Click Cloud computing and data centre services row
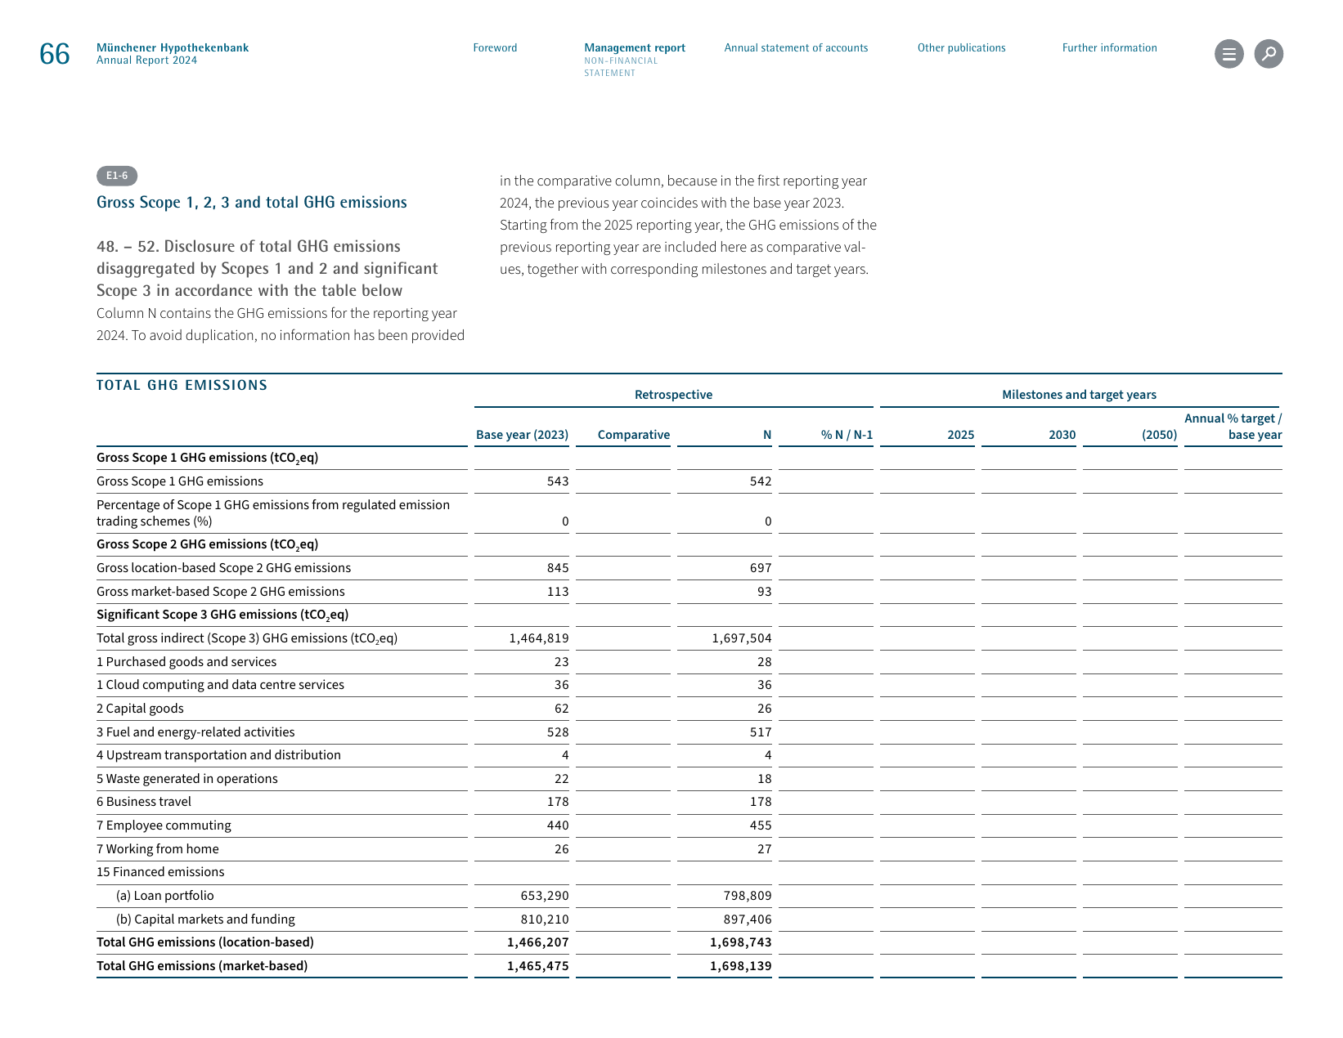The height and width of the screenshot is (1038, 1343). (689, 685)
